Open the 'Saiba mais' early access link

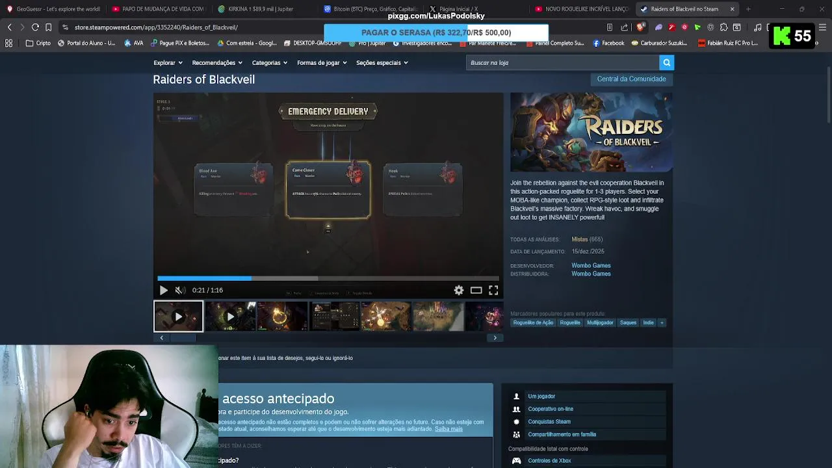pos(448,429)
